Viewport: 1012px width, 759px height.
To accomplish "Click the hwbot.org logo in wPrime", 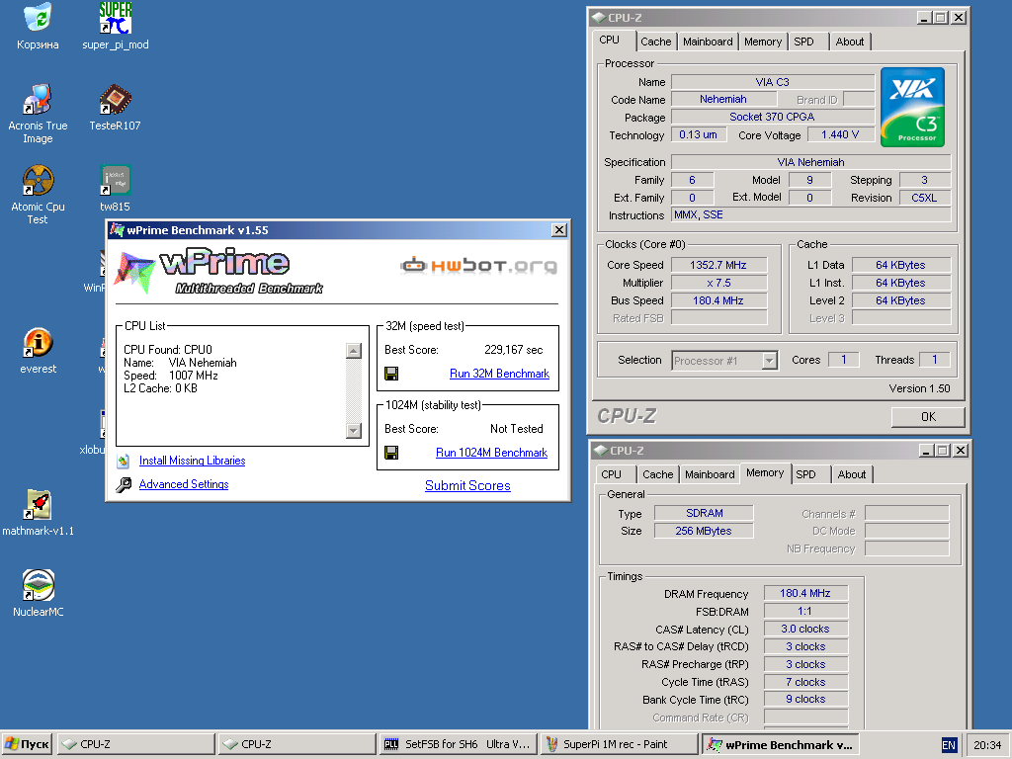I will (478, 265).
